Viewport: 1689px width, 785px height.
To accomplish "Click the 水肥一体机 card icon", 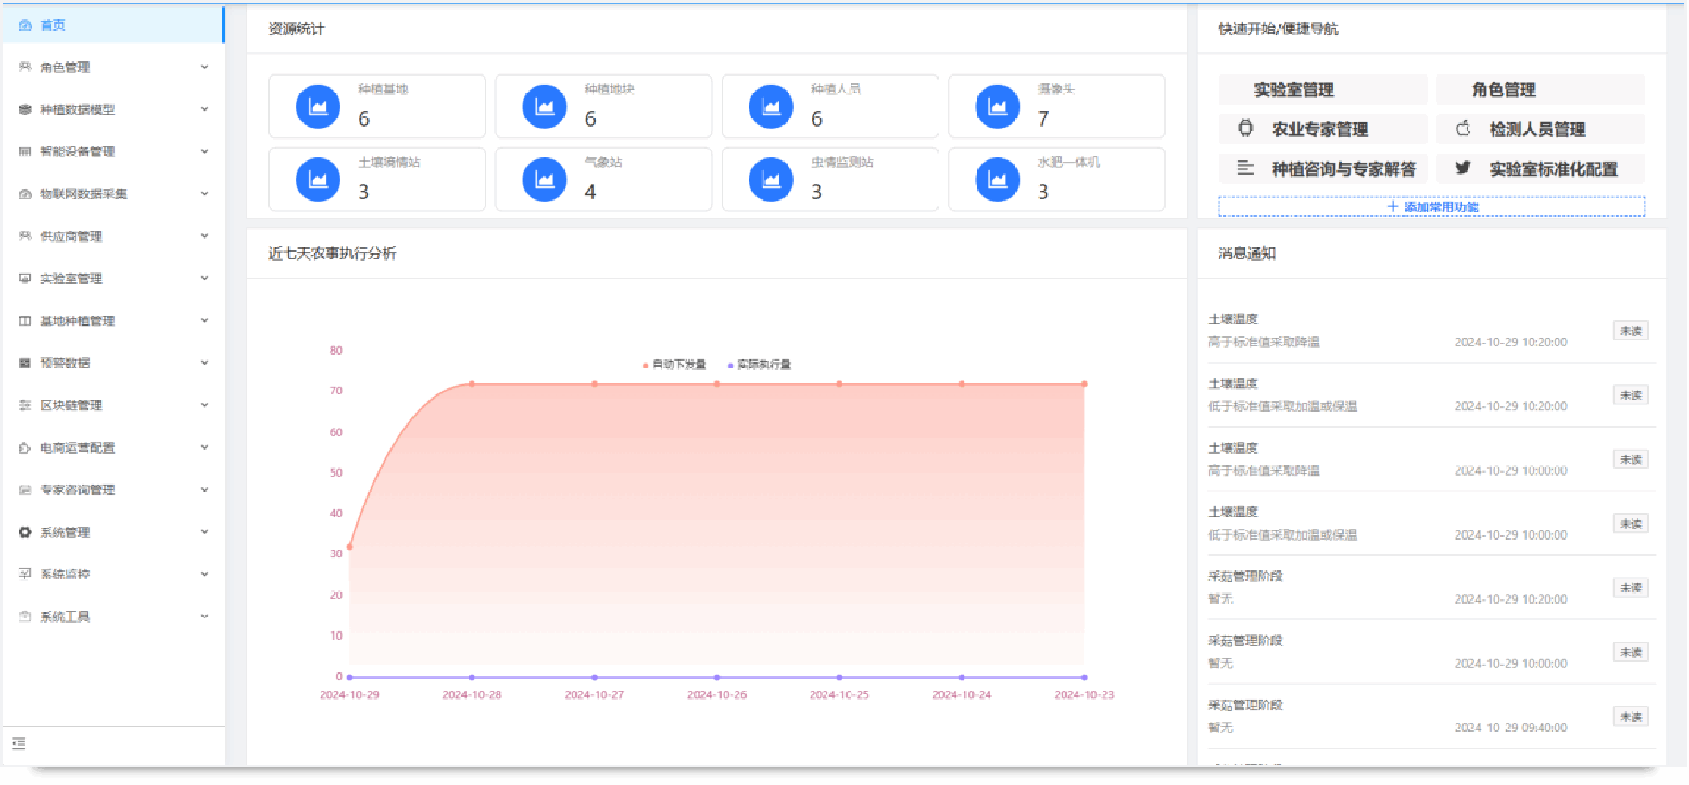I will coord(997,180).
